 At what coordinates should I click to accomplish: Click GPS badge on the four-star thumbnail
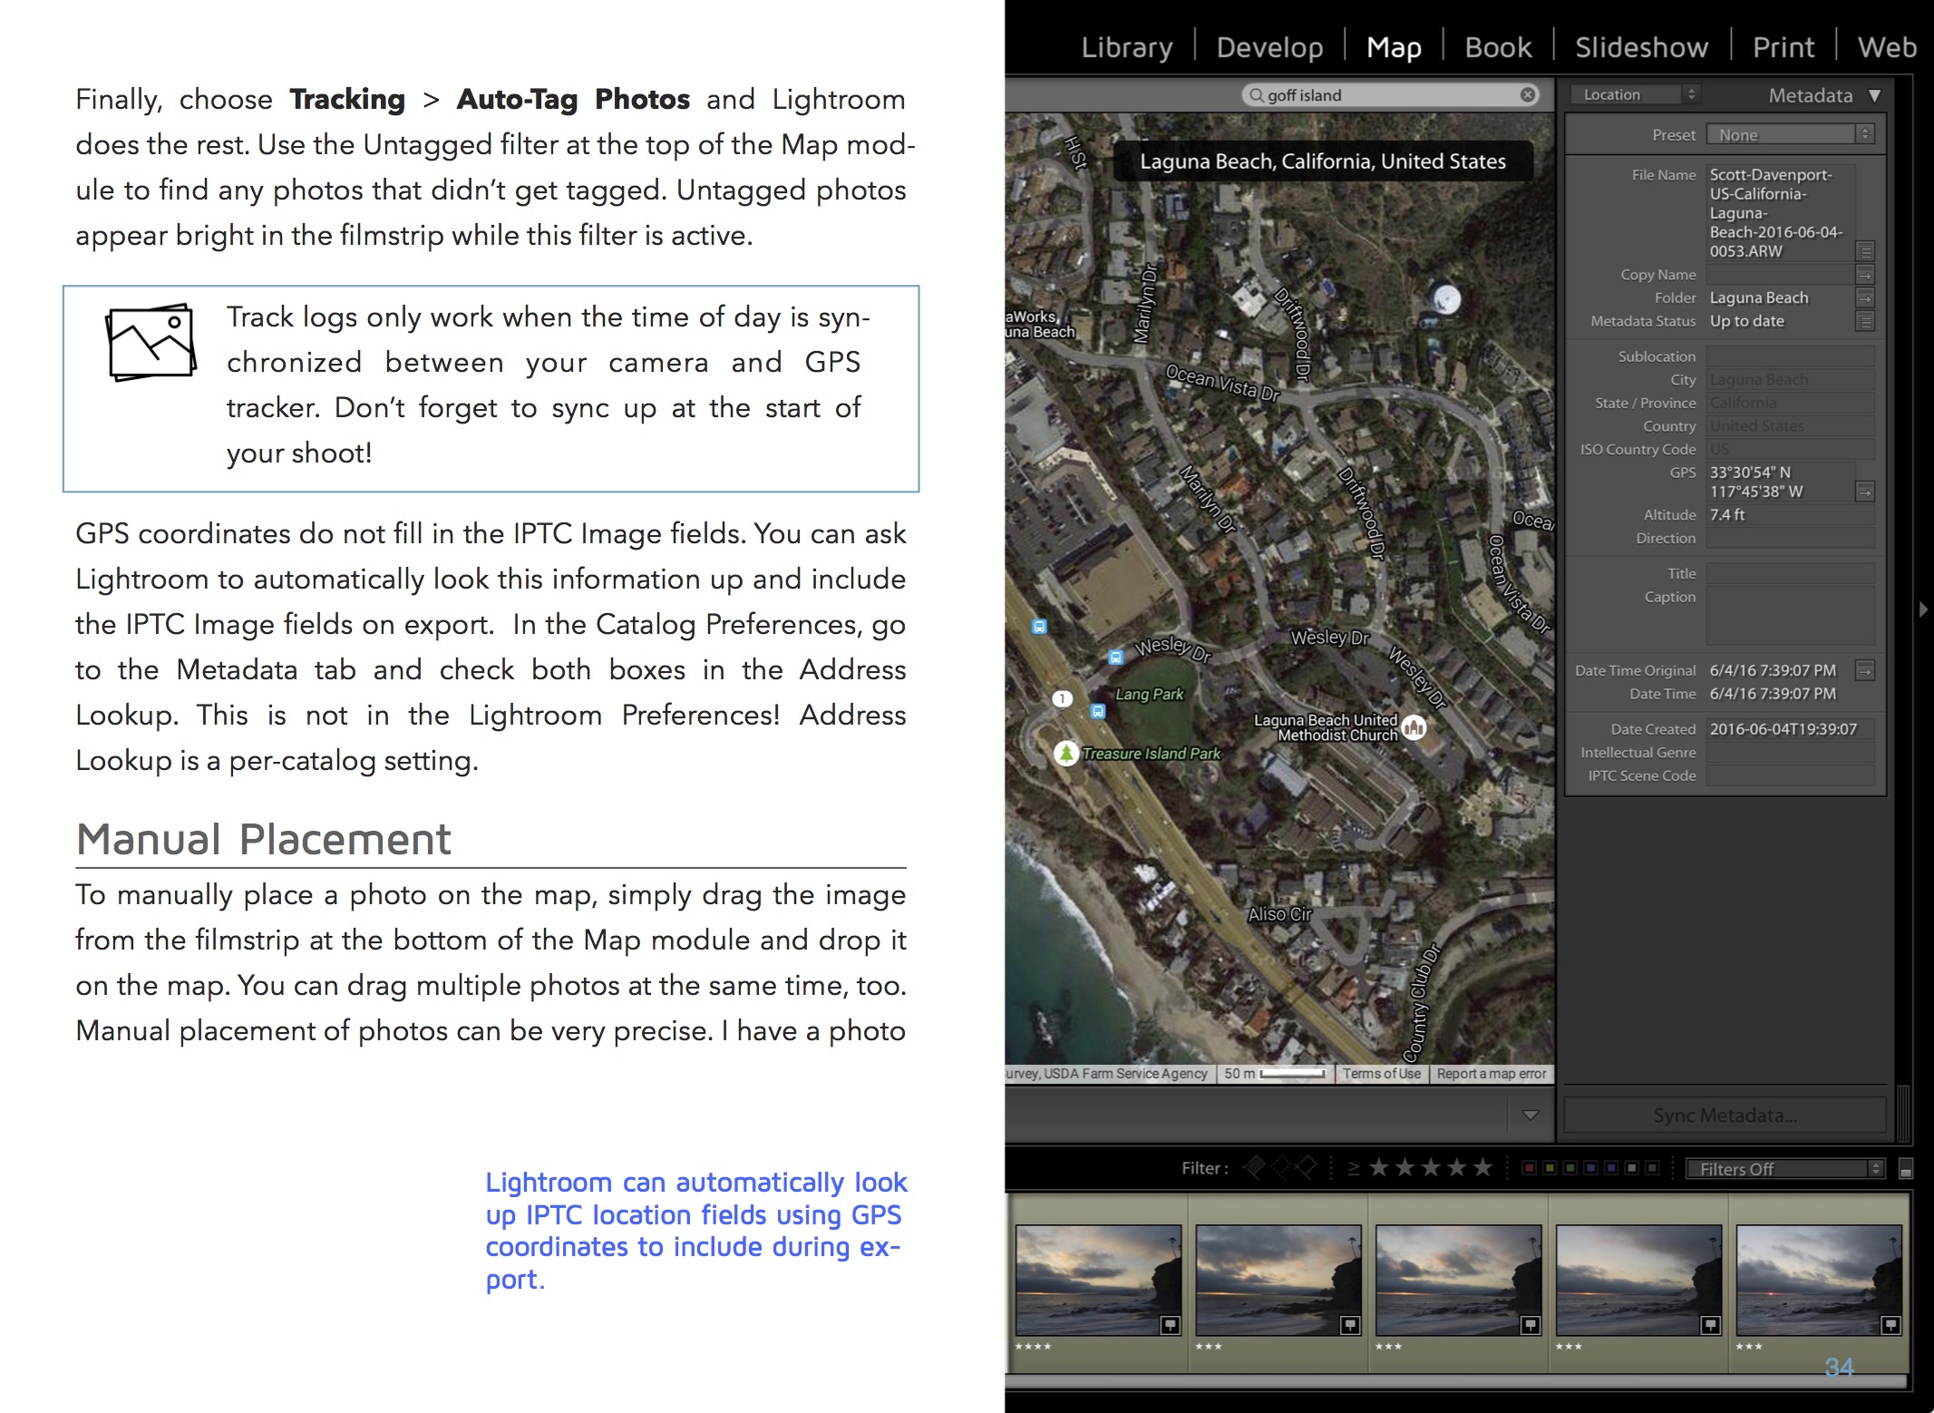click(1171, 1325)
